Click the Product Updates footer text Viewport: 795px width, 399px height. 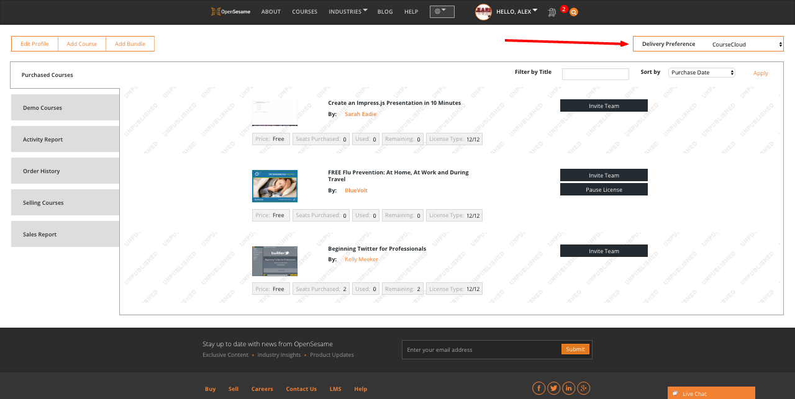[332, 355]
